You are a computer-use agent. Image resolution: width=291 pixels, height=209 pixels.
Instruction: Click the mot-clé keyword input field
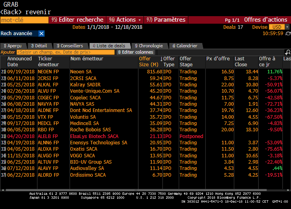click(24, 20)
